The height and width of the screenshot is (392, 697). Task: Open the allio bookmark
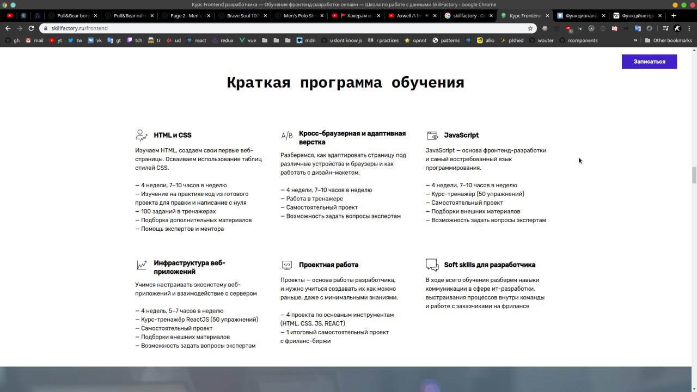[486, 40]
